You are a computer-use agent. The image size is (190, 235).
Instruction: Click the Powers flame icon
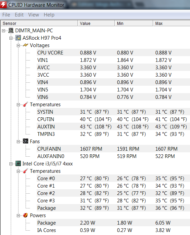26,216
